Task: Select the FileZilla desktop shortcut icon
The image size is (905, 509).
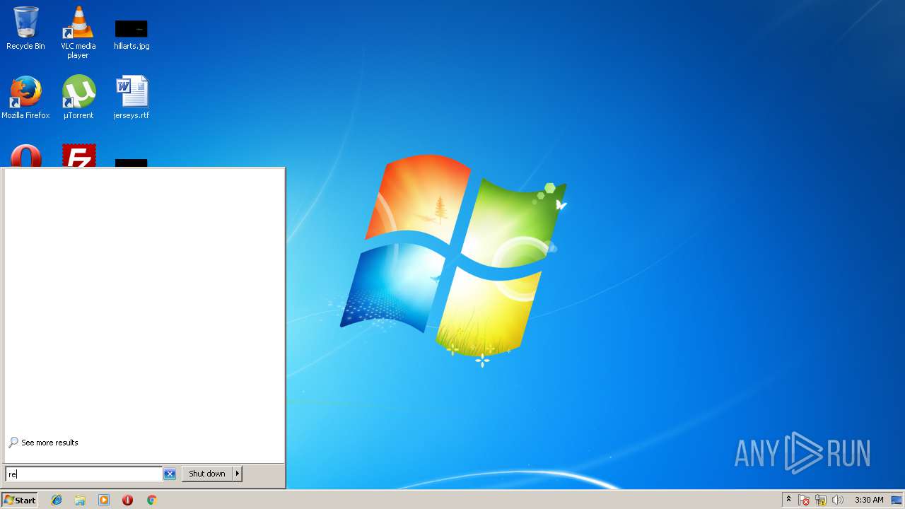Action: point(78,156)
